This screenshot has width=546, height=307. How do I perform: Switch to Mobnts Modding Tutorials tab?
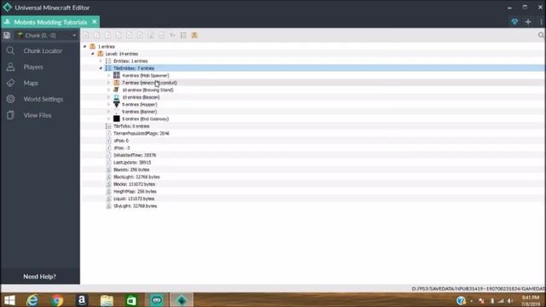pyautogui.click(x=50, y=22)
